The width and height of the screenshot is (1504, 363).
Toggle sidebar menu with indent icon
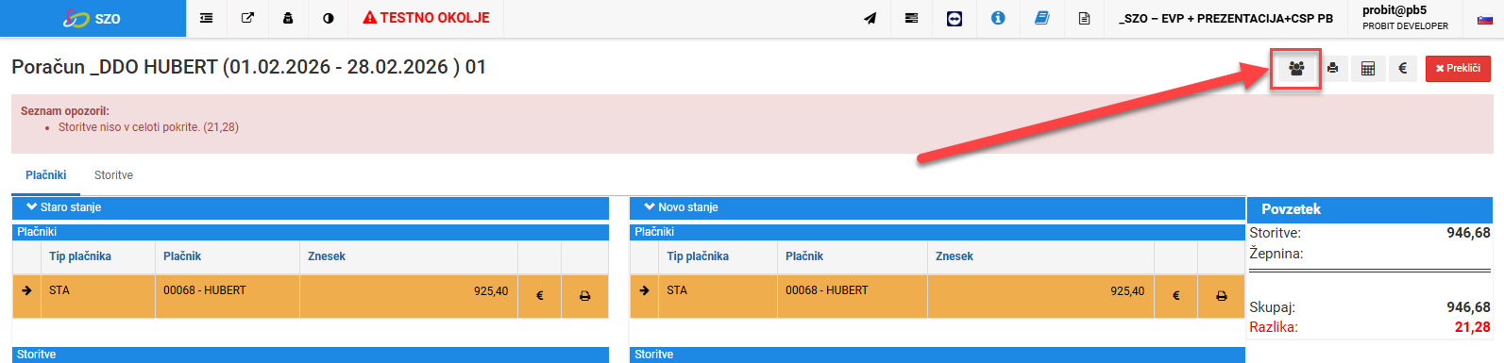207,18
